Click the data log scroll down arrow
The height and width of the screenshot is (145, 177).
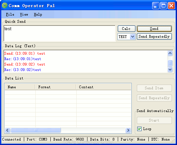[170, 69]
